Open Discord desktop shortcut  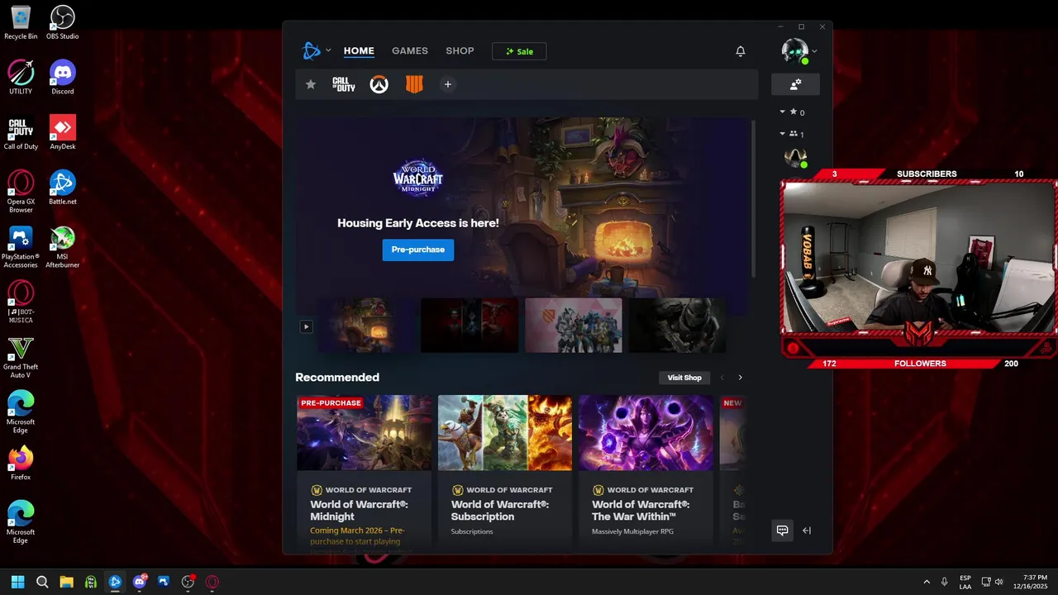tap(63, 78)
